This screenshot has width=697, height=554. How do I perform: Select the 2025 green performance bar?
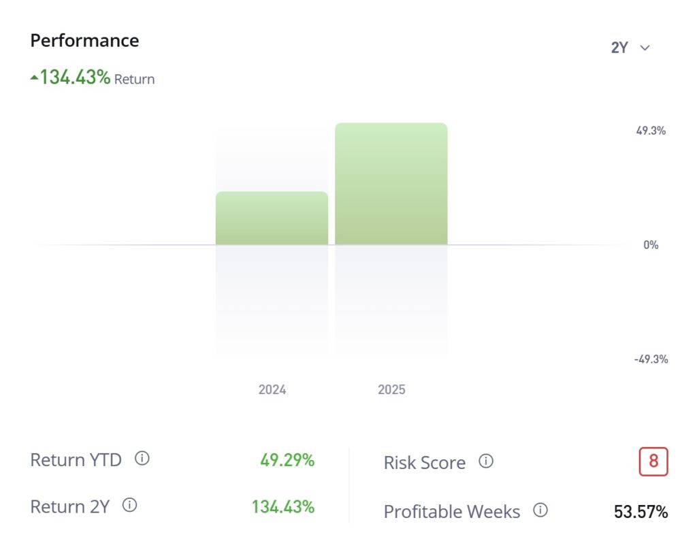pos(391,184)
